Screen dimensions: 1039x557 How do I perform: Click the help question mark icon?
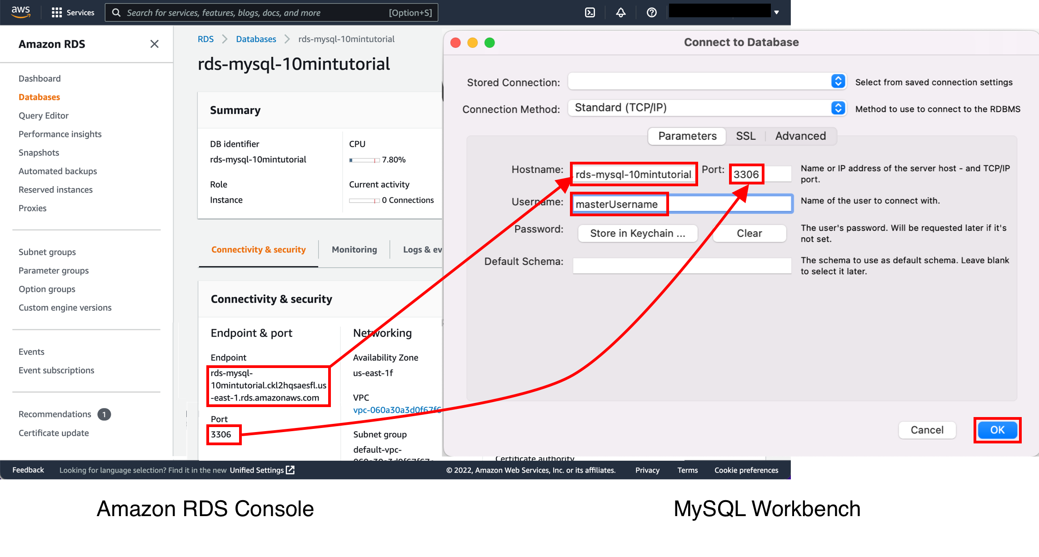click(651, 12)
